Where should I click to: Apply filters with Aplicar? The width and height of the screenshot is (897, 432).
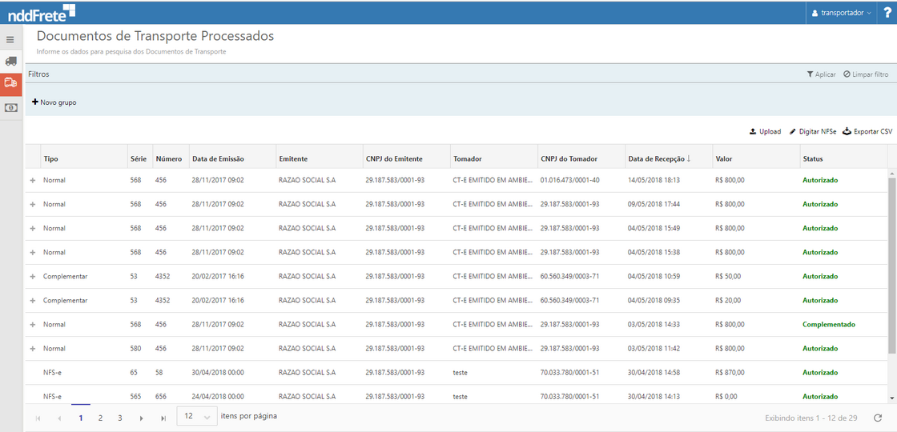(821, 74)
